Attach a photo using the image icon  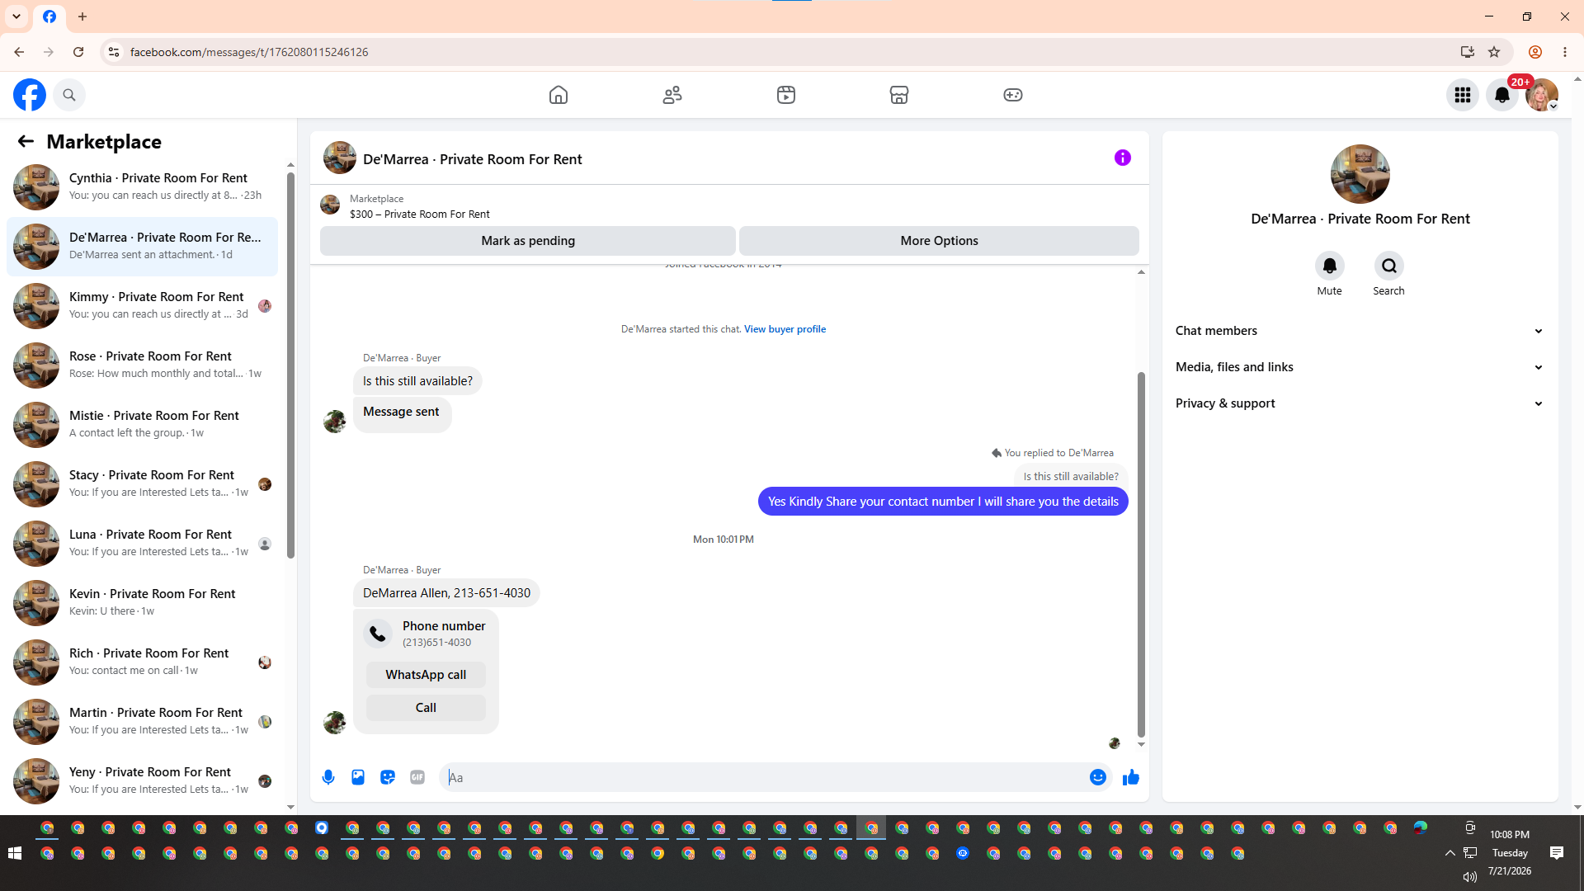(358, 777)
